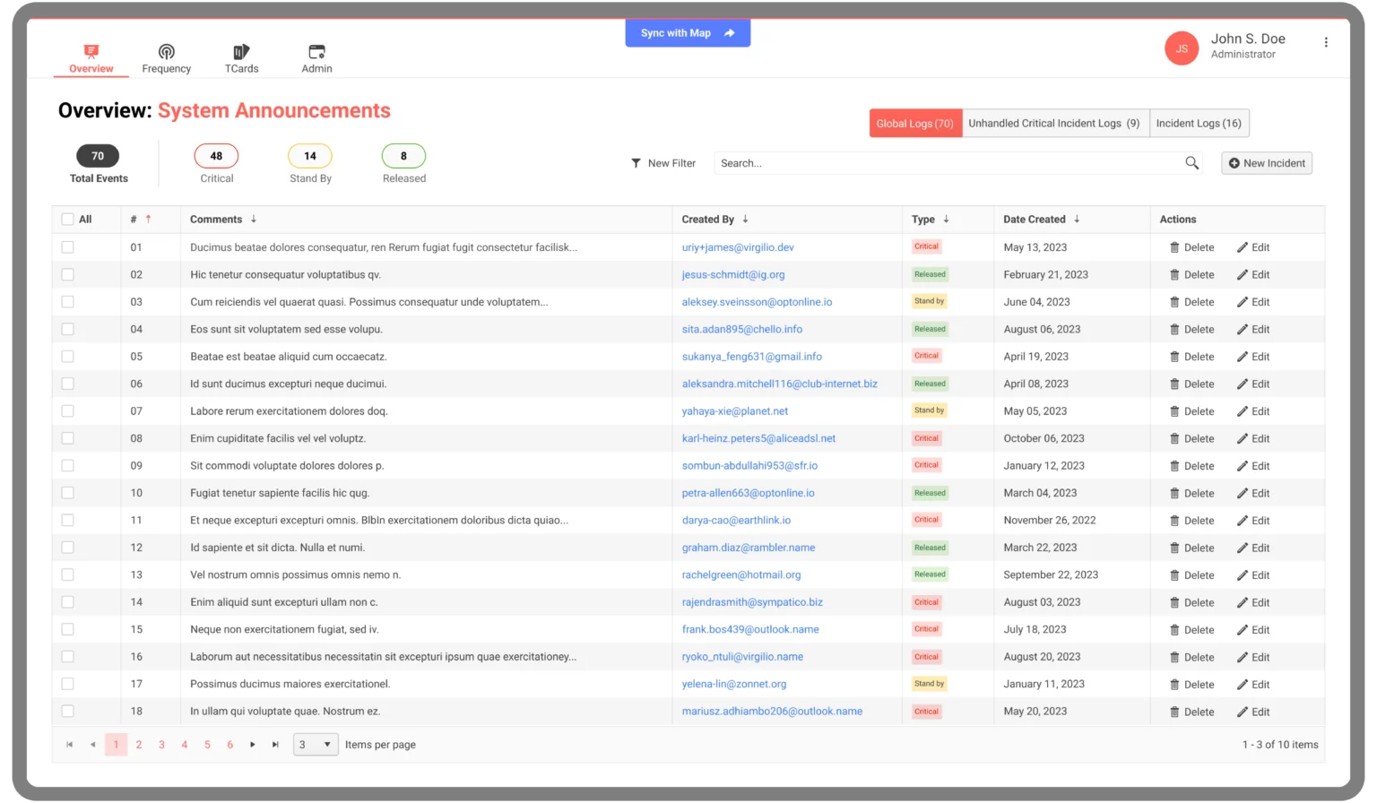The image size is (1377, 803).
Task: Check the box for row 14
Action: pyautogui.click(x=67, y=602)
